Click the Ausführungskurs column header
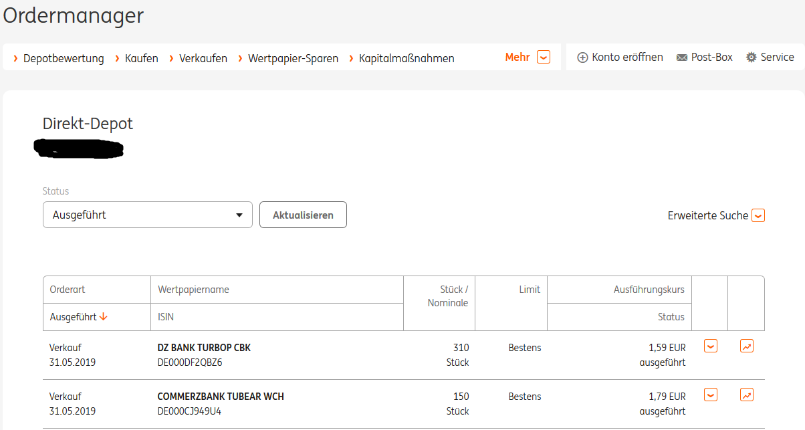This screenshot has height=430, width=805. point(649,290)
